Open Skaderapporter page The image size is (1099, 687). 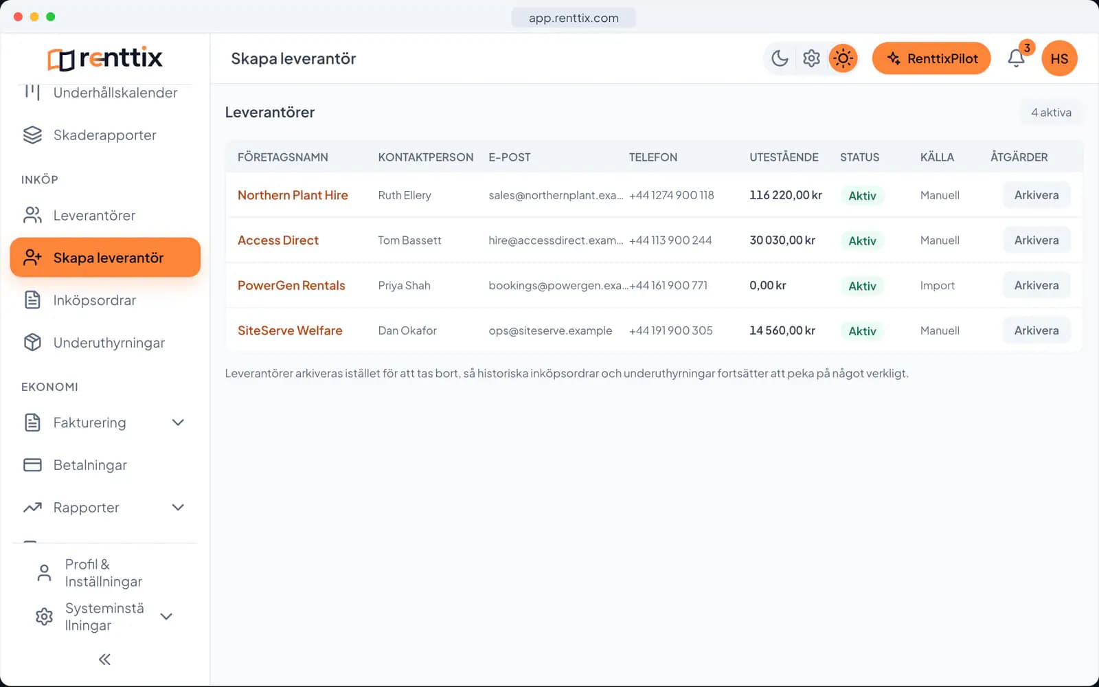coord(105,135)
